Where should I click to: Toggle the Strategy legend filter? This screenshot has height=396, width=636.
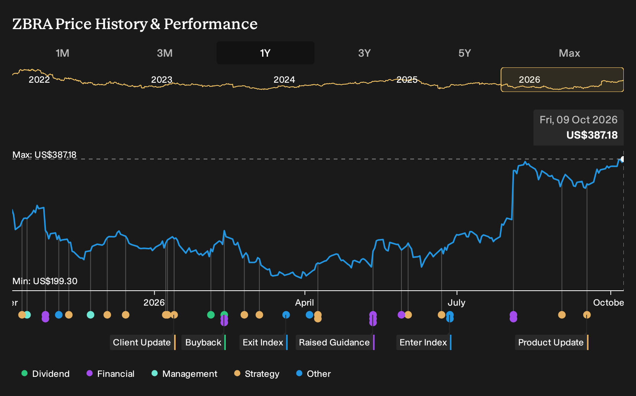[257, 374]
